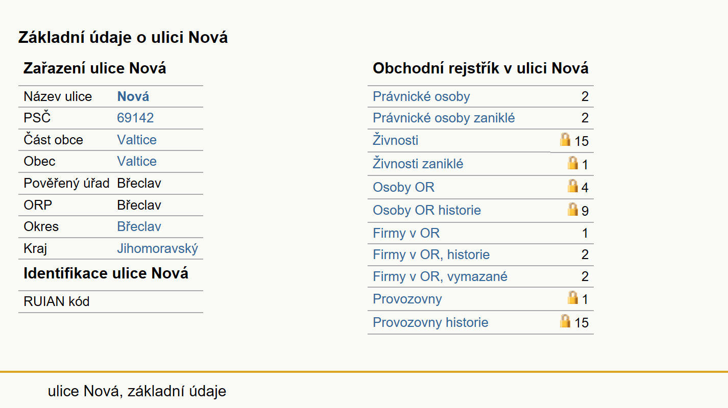The image size is (728, 408).
Task: Go to Břeclav in the Okres row
Action: (x=139, y=226)
